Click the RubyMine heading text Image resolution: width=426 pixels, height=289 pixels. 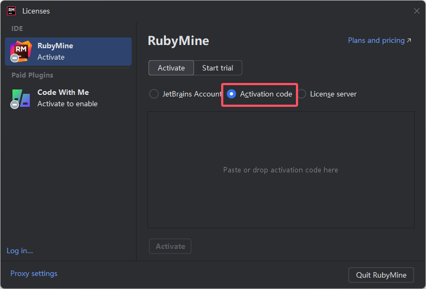click(178, 41)
